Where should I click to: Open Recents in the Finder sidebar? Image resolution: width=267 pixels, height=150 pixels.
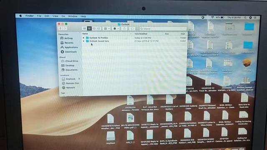(67, 42)
